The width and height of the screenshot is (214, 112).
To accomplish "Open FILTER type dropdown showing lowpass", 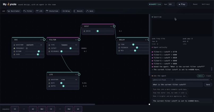I will (x=69, y=45).
